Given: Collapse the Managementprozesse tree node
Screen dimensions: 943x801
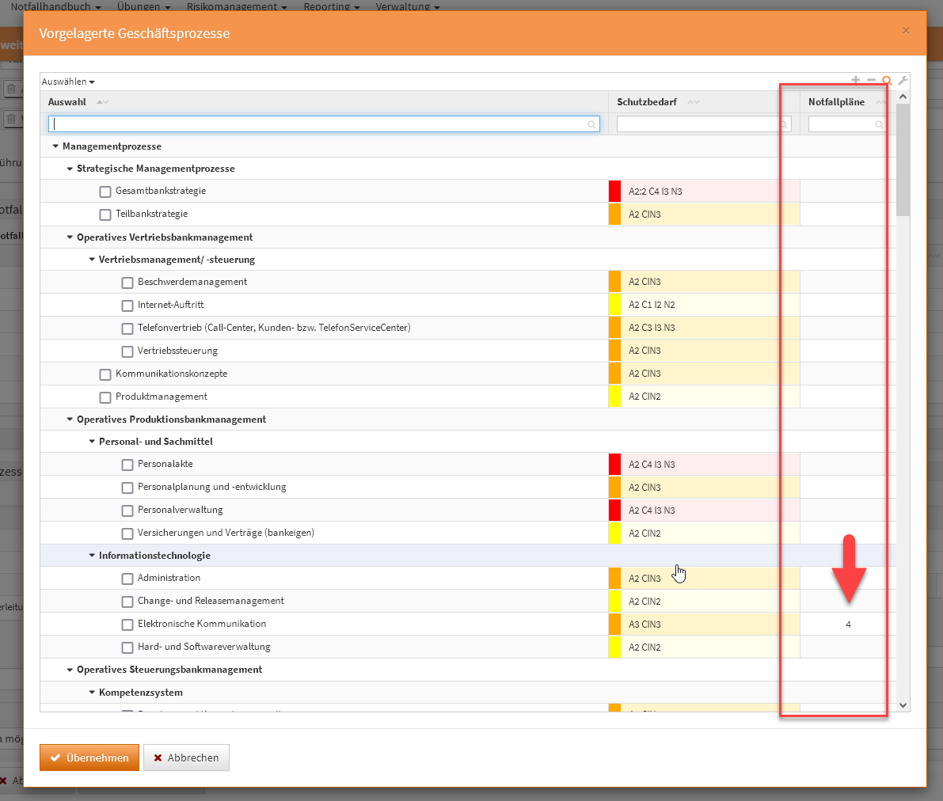Looking at the screenshot, I should [x=55, y=146].
